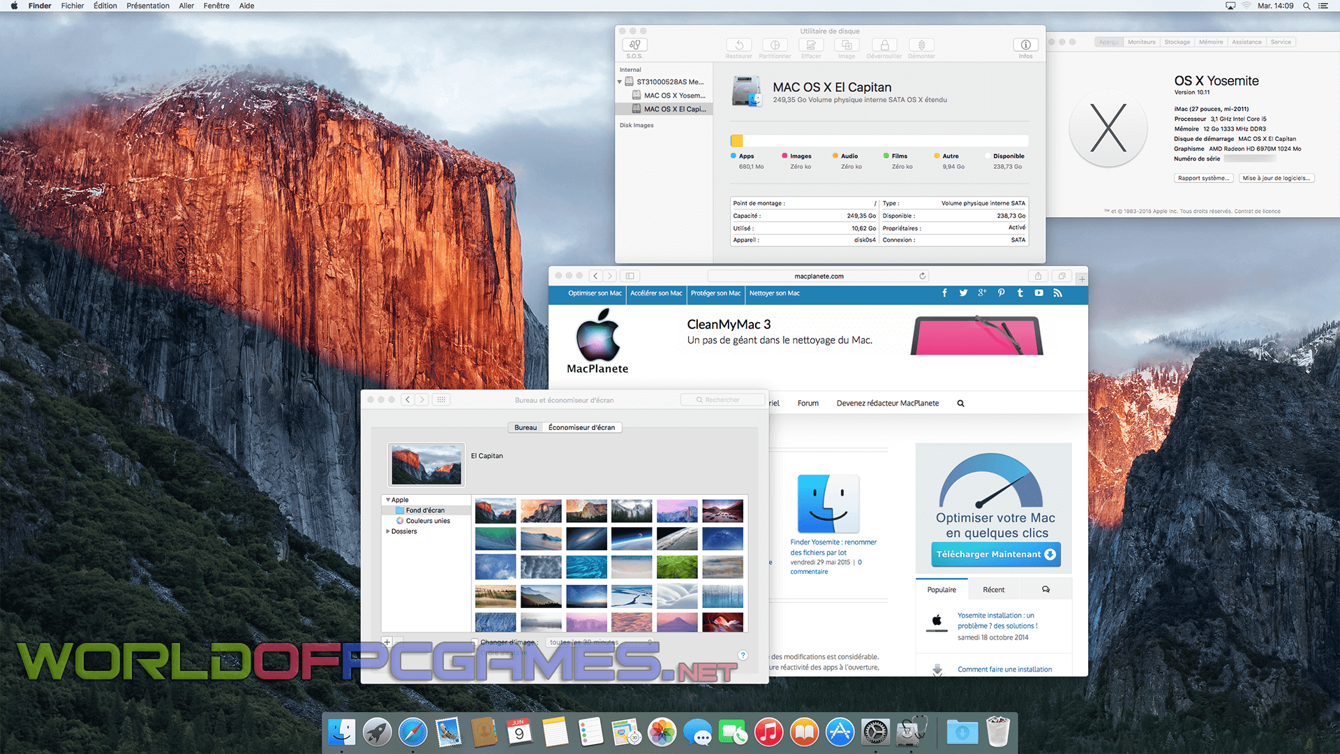
Task: Collapse the ST31000528AS disk tree
Action: (x=620, y=82)
